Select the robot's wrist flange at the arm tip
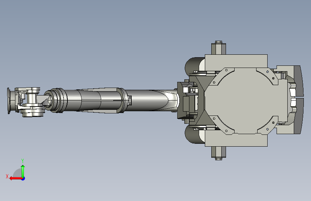Screen dimensions: 311x201 (x=9, y=101)
